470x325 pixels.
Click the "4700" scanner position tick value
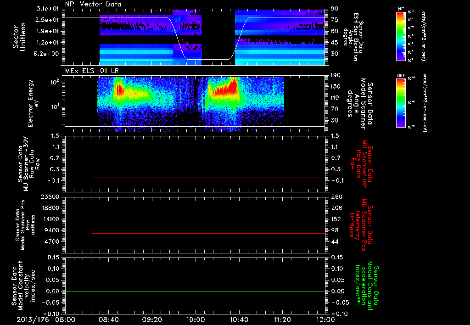point(52,241)
